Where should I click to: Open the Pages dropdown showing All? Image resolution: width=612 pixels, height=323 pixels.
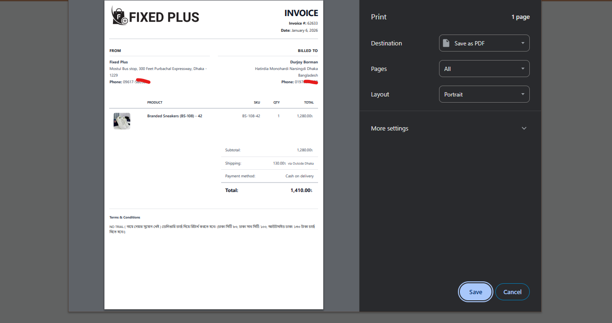coord(484,68)
